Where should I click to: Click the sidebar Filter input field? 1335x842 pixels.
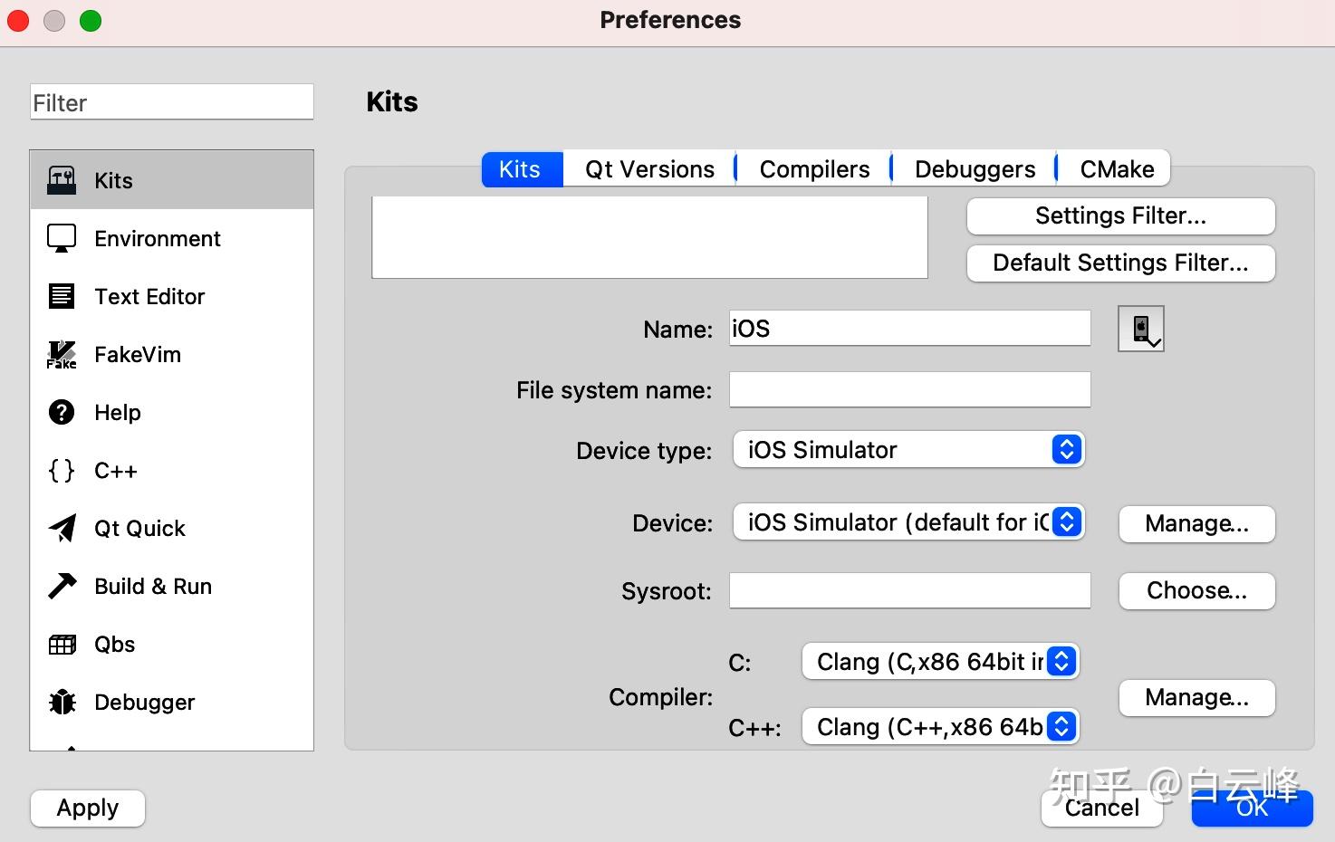172,102
